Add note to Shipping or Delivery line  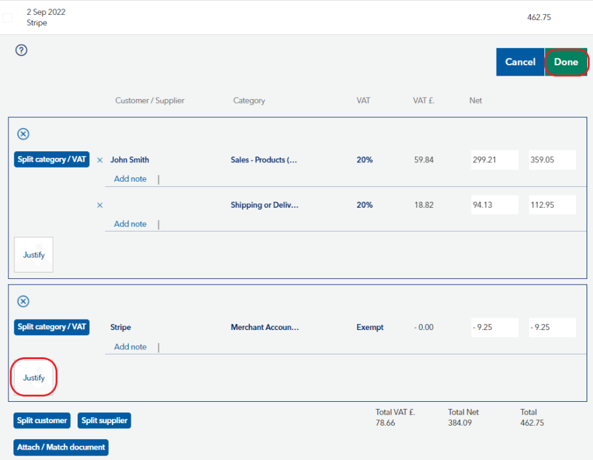[131, 224]
